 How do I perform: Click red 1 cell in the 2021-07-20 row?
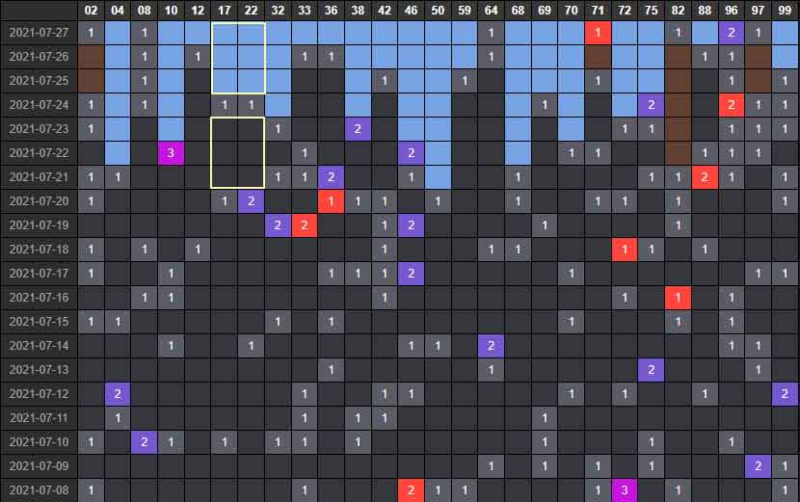331,200
